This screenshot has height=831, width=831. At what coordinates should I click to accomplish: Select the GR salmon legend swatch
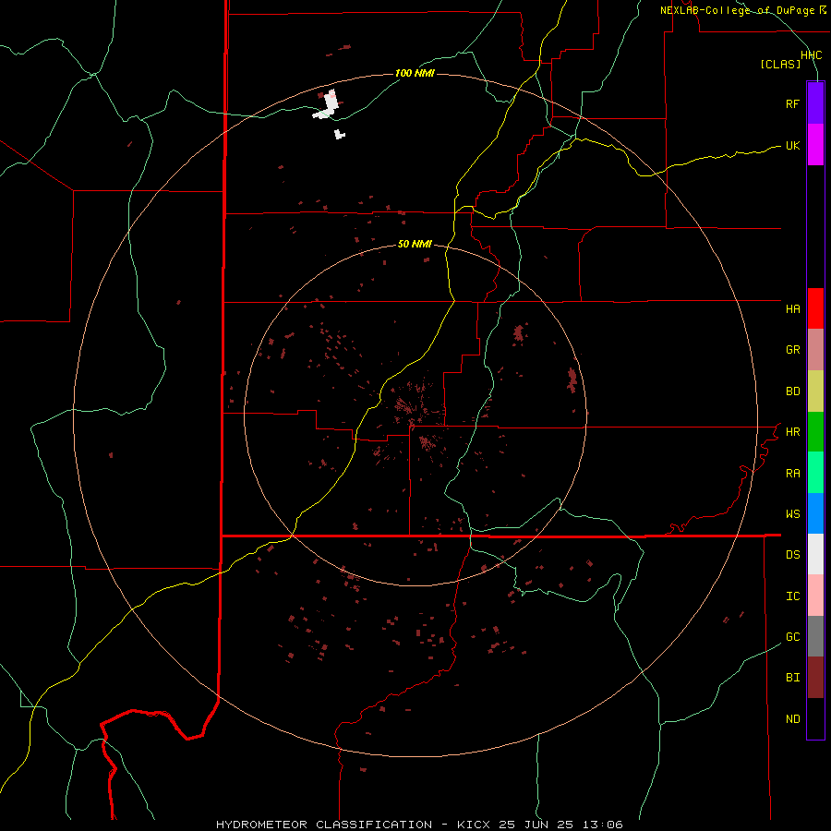click(815, 350)
